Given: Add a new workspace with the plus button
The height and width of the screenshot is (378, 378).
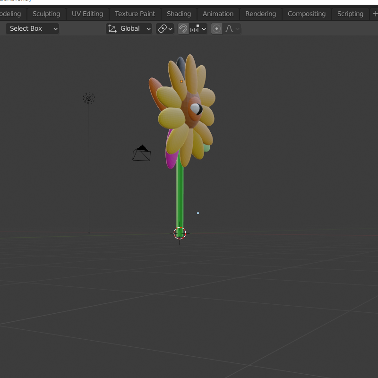Looking at the screenshot, I should (x=375, y=14).
